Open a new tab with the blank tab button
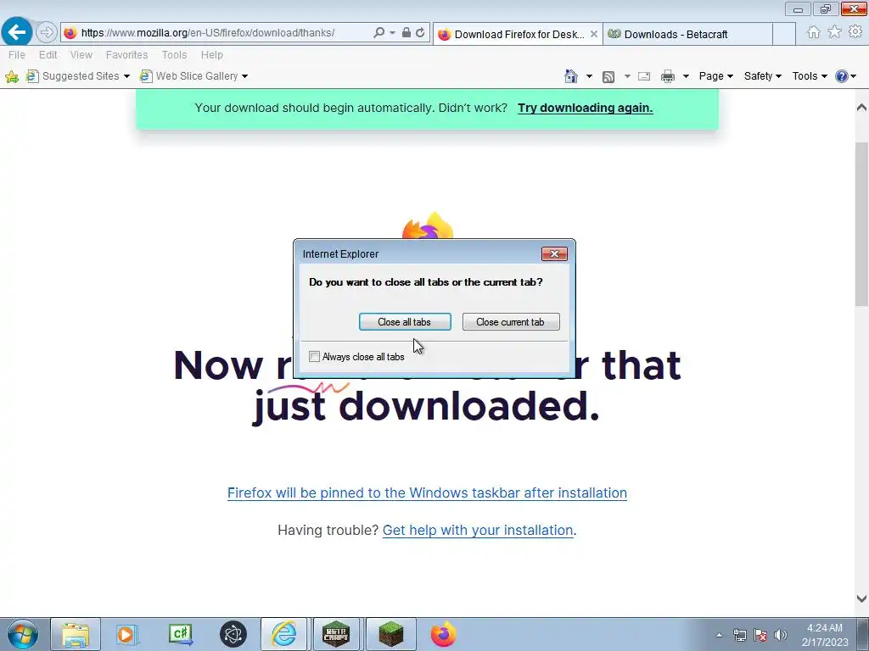Screen dimensions: 869x651 coord(783,34)
